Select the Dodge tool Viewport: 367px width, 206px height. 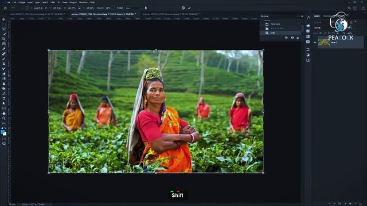[4, 89]
